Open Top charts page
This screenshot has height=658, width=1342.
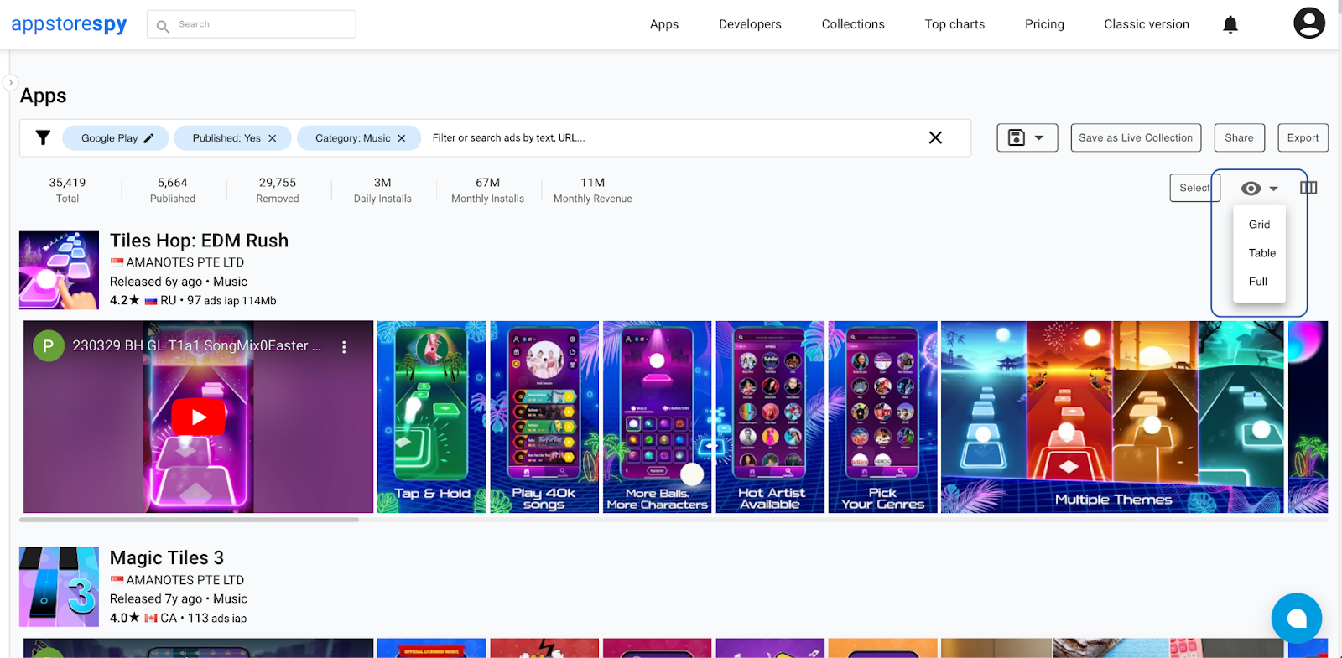point(954,24)
